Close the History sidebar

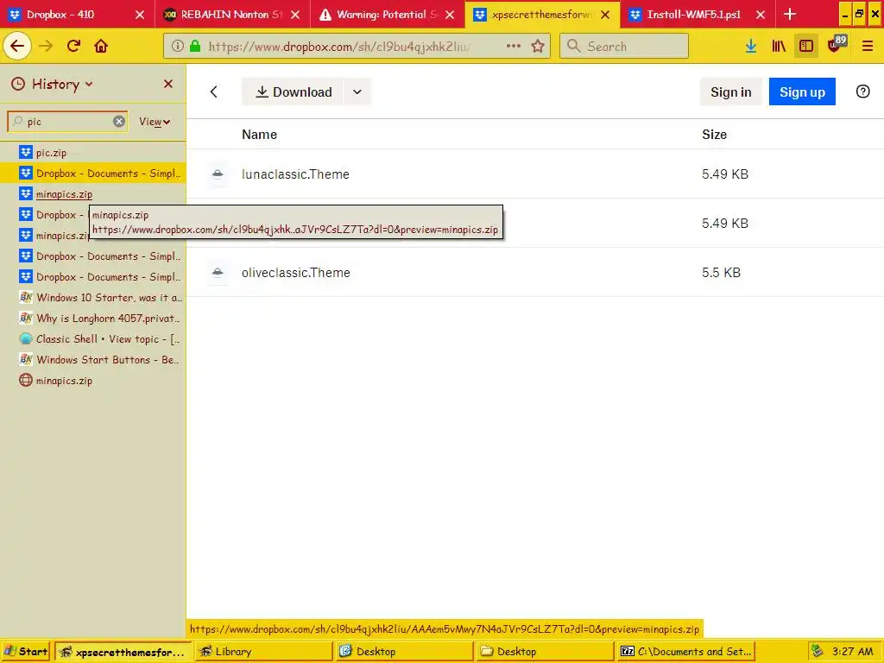click(168, 84)
